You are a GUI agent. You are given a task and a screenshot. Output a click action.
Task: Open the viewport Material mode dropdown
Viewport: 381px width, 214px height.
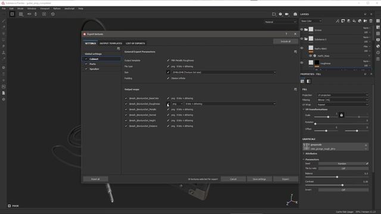coord(280,22)
